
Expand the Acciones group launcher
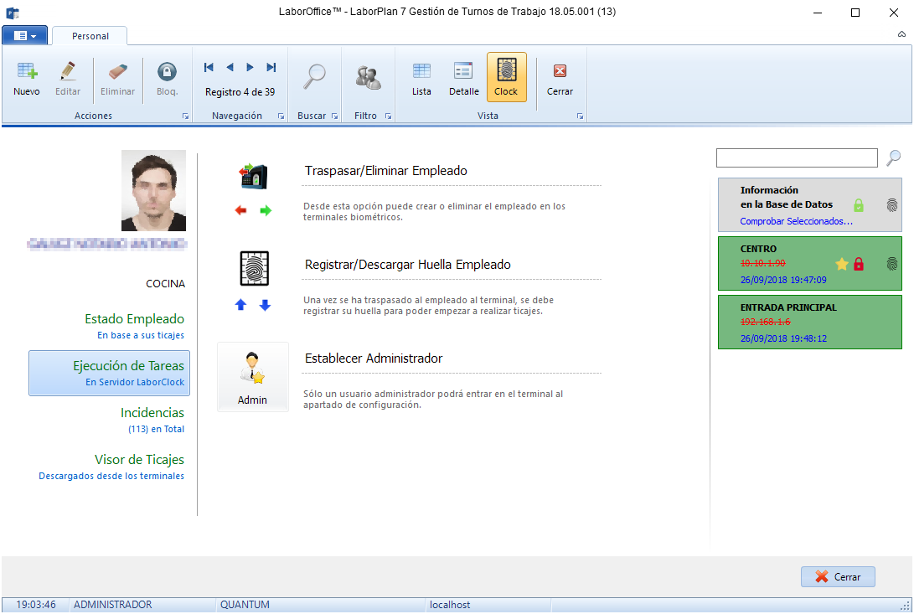[x=185, y=116]
